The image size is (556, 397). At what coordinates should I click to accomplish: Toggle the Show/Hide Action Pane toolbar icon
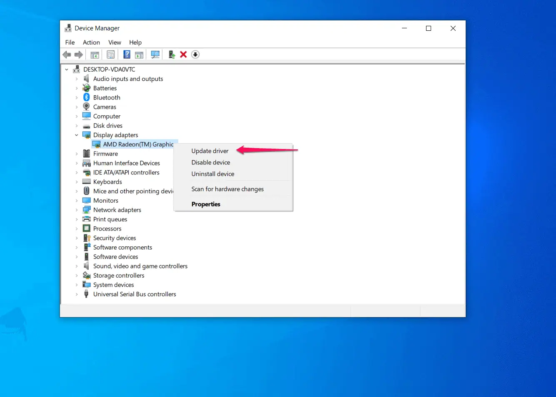point(139,55)
